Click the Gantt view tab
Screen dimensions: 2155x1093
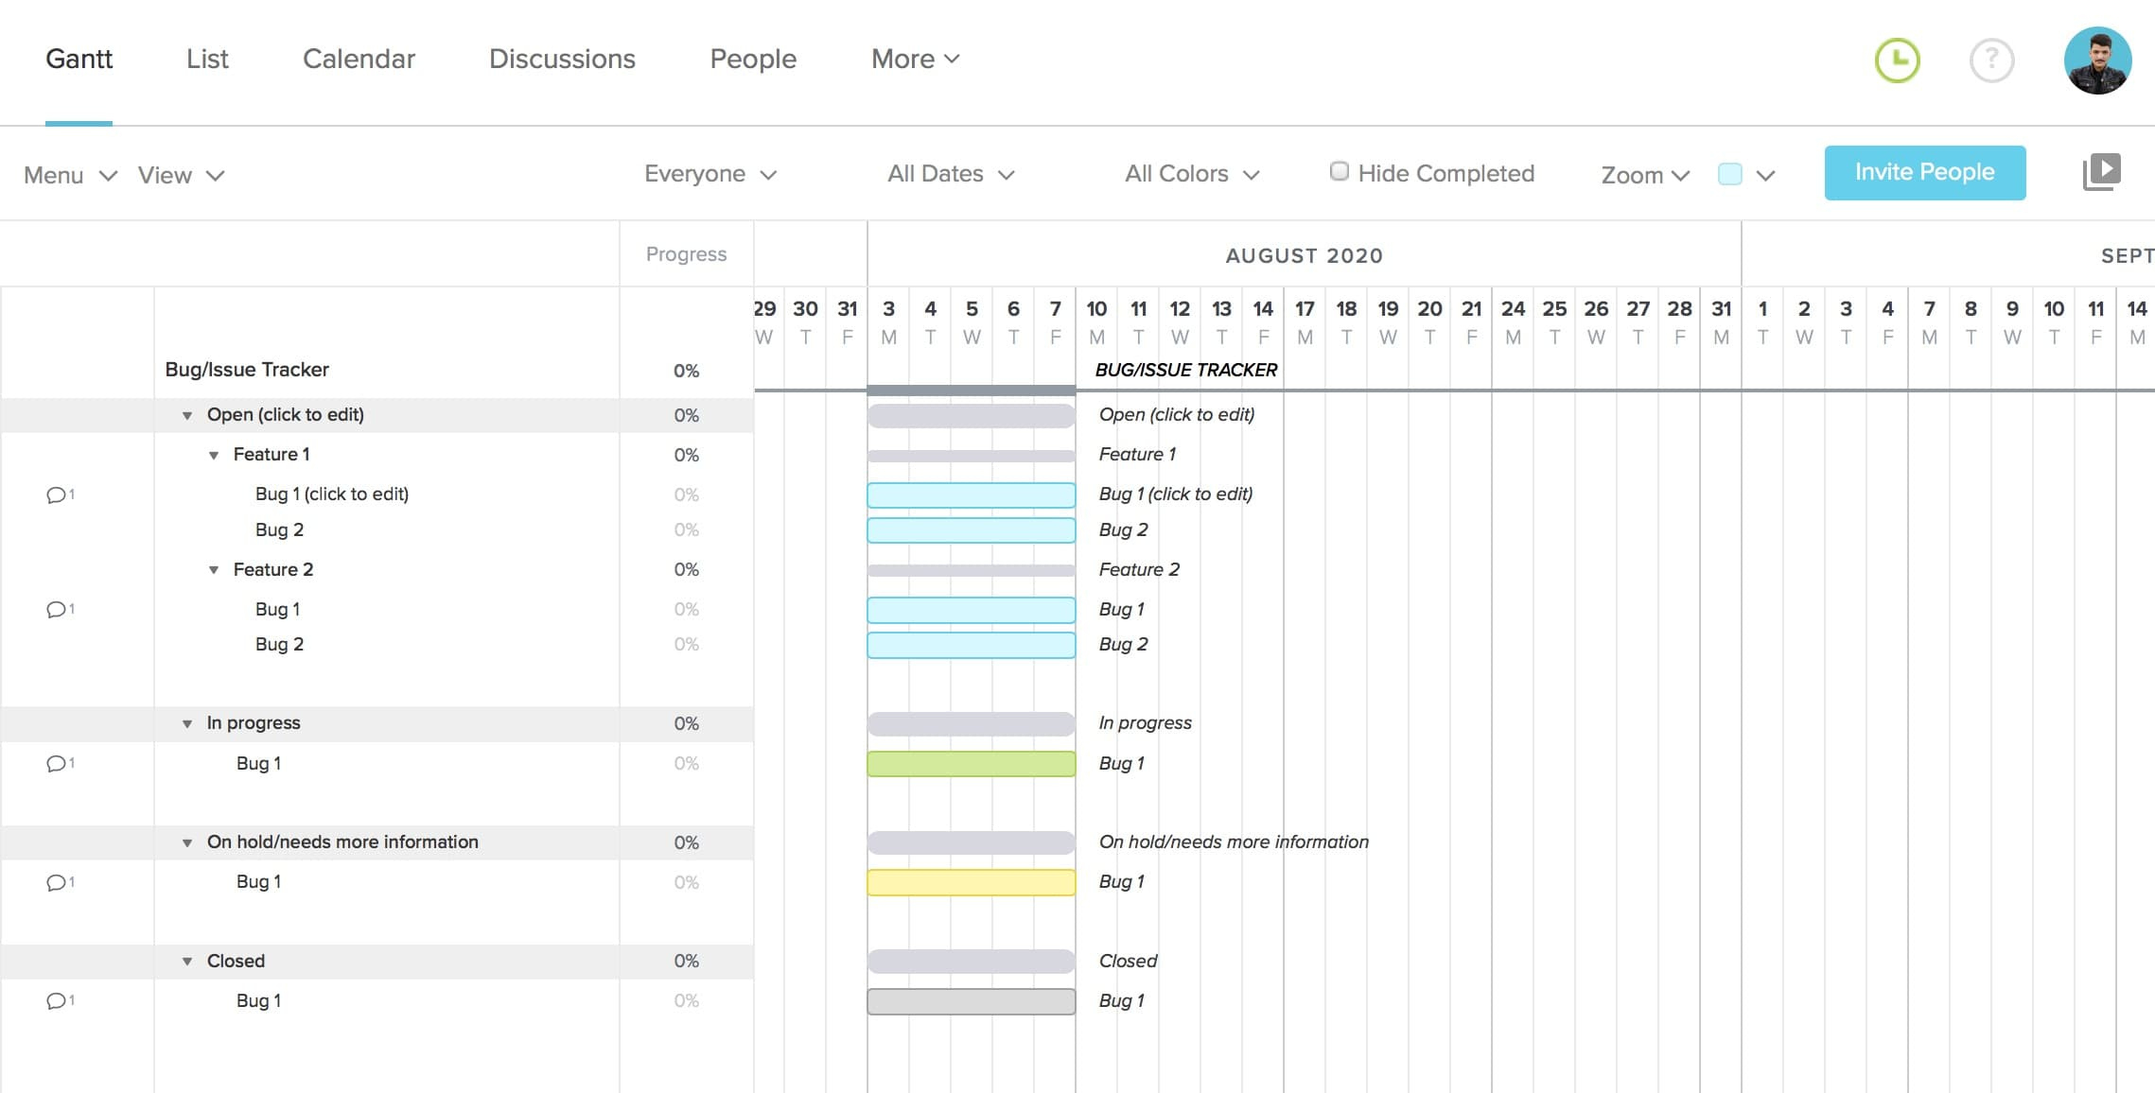coord(79,59)
